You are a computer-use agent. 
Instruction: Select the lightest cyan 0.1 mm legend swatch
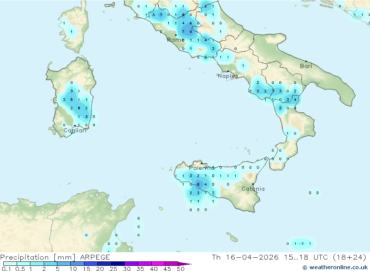[x=10, y=264]
